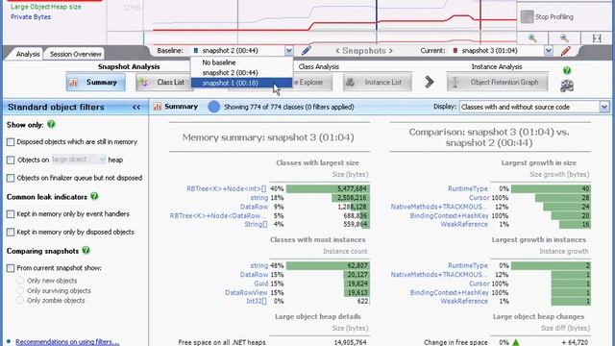Viewport: 615px width, 346px height.
Task: Click Cursor link under largest growth in size
Action: click(x=479, y=198)
